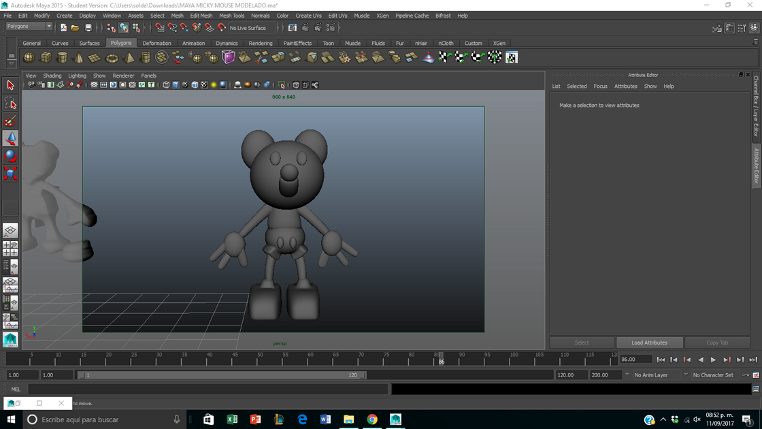Create a polygon Cone from the Polygons shelf
The image size is (762, 429).
[x=79, y=57]
